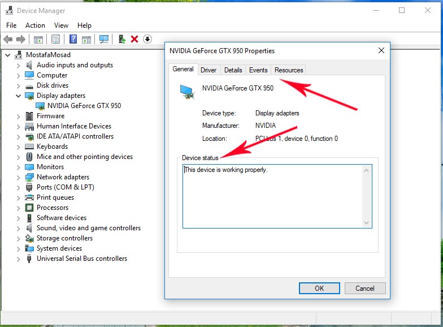This screenshot has height=327, width=443.
Task: Click the Cancel button
Action: pyautogui.click(x=365, y=289)
